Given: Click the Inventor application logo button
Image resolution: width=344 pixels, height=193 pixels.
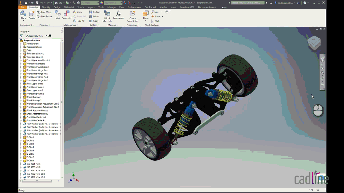Looking at the screenshot, I should [21, 3].
